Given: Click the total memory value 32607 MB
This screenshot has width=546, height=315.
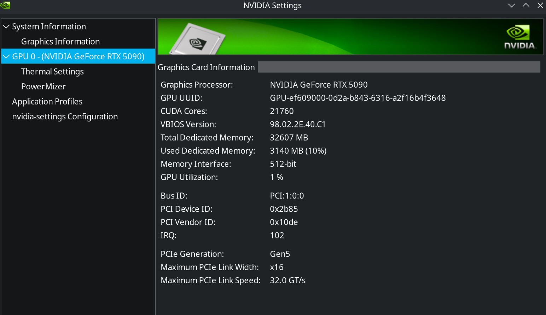Looking at the screenshot, I should 289,138.
